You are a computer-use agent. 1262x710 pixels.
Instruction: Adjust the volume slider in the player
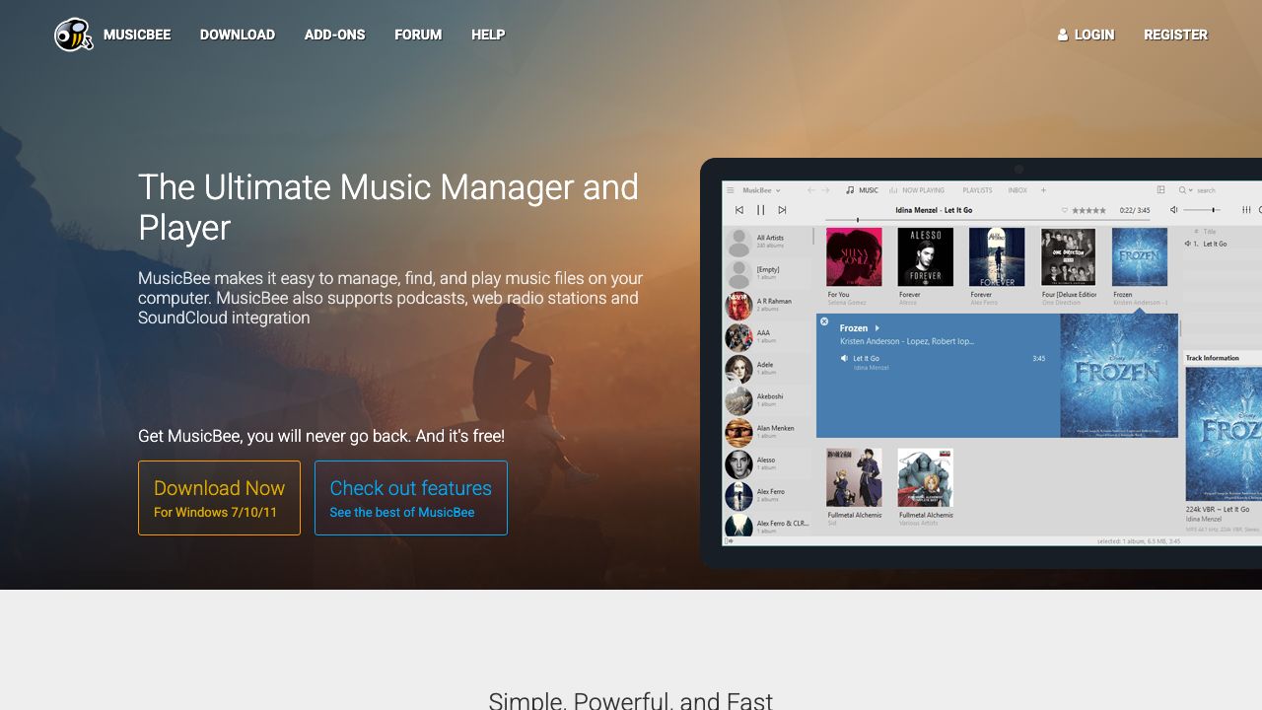click(1203, 210)
